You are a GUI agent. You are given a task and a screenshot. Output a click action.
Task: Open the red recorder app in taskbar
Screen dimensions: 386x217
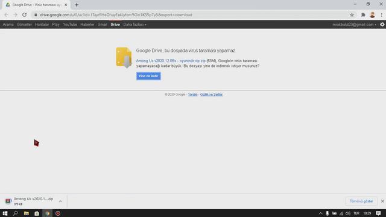click(58, 213)
